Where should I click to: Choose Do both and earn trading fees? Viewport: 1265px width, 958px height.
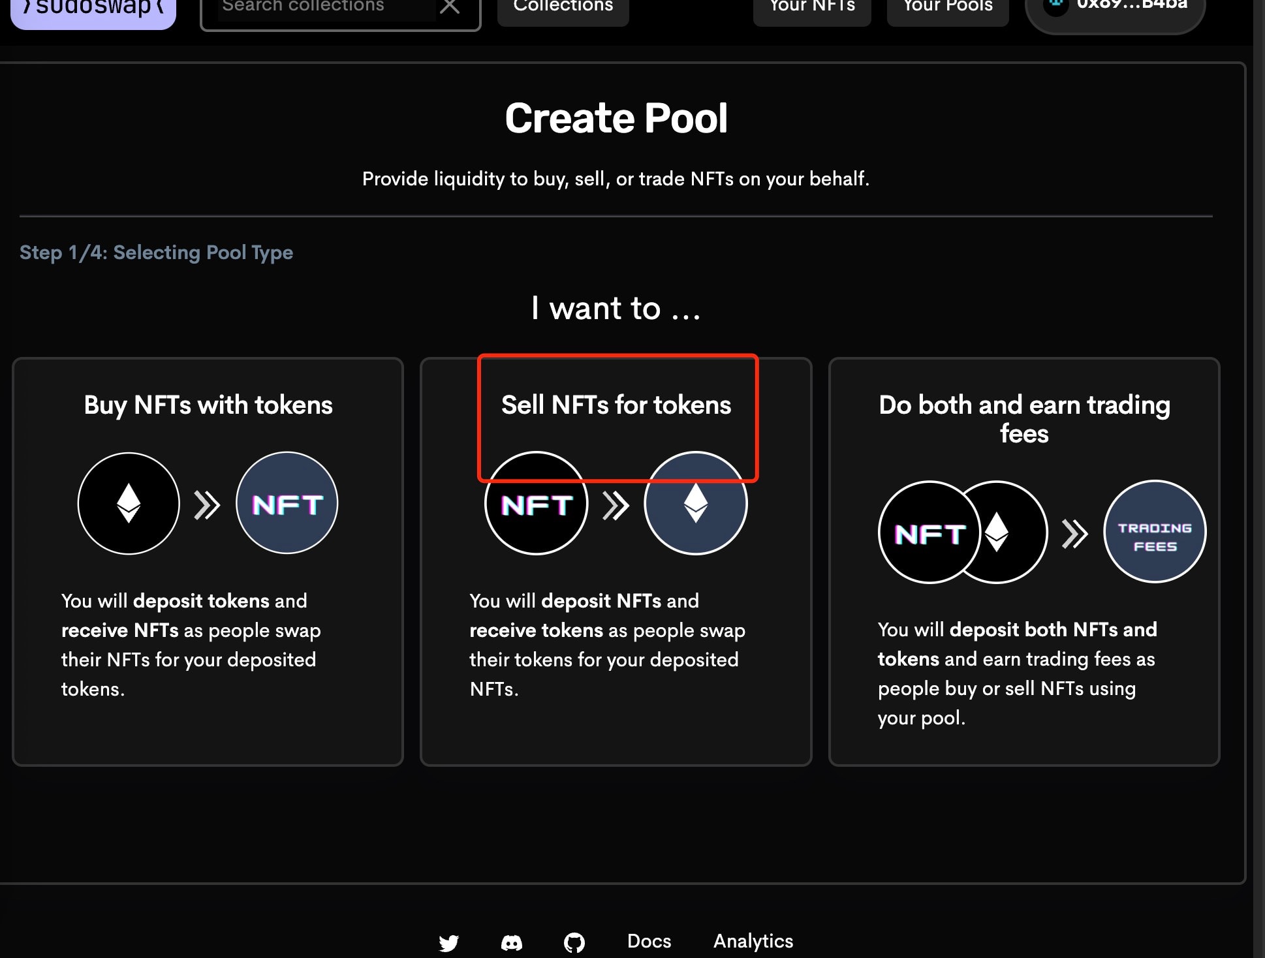pos(1023,418)
